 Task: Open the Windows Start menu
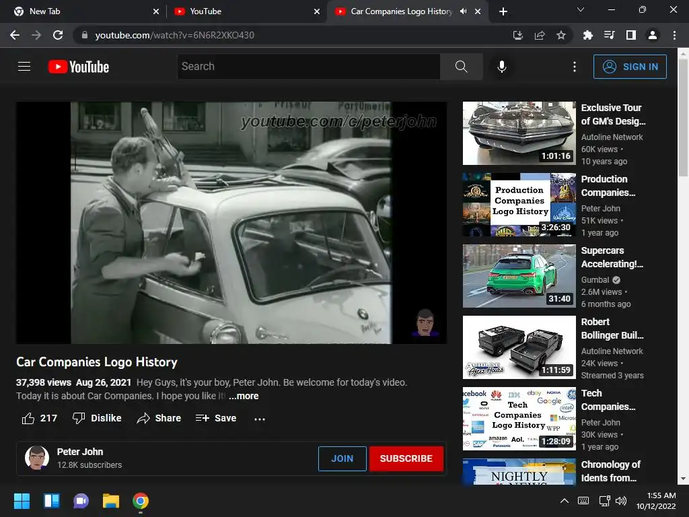(22, 501)
